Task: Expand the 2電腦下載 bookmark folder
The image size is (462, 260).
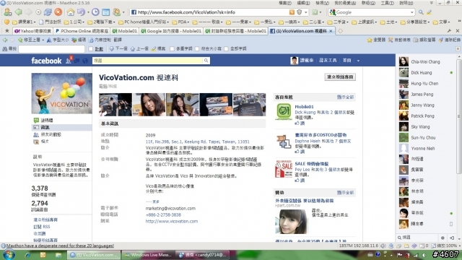Action: (x=102, y=22)
